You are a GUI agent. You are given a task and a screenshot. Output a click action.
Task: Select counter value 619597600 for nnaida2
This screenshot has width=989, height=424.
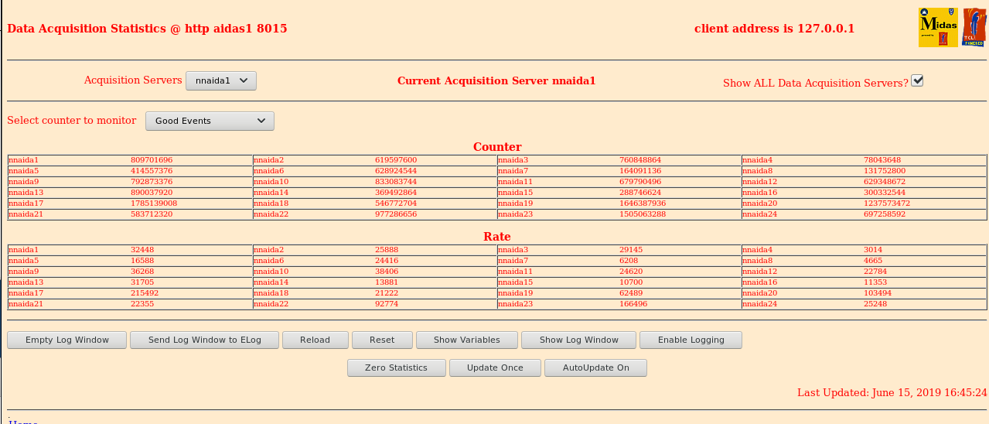[x=396, y=160]
